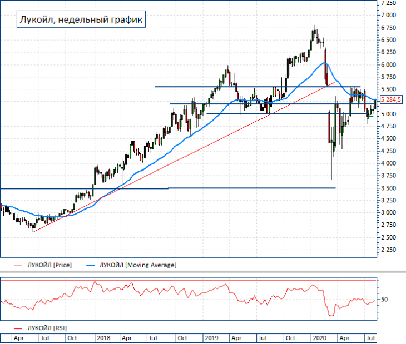Viewport: 406px width, 344px height.
Task: Click the first Apr label on time axis
Action: pos(19,338)
